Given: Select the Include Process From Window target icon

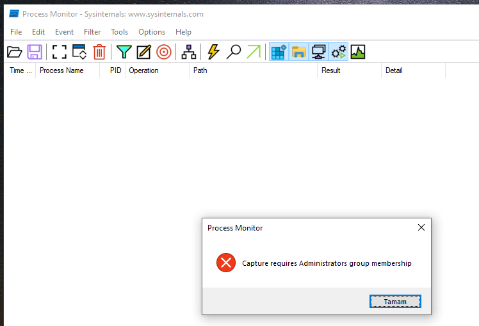Looking at the screenshot, I should [164, 52].
